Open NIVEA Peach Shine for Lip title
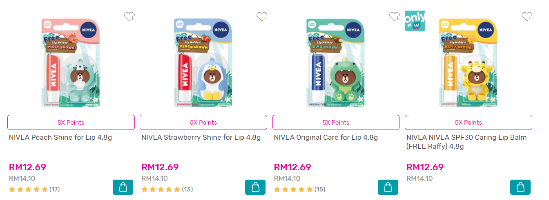The height and width of the screenshot is (200, 549). tap(60, 138)
